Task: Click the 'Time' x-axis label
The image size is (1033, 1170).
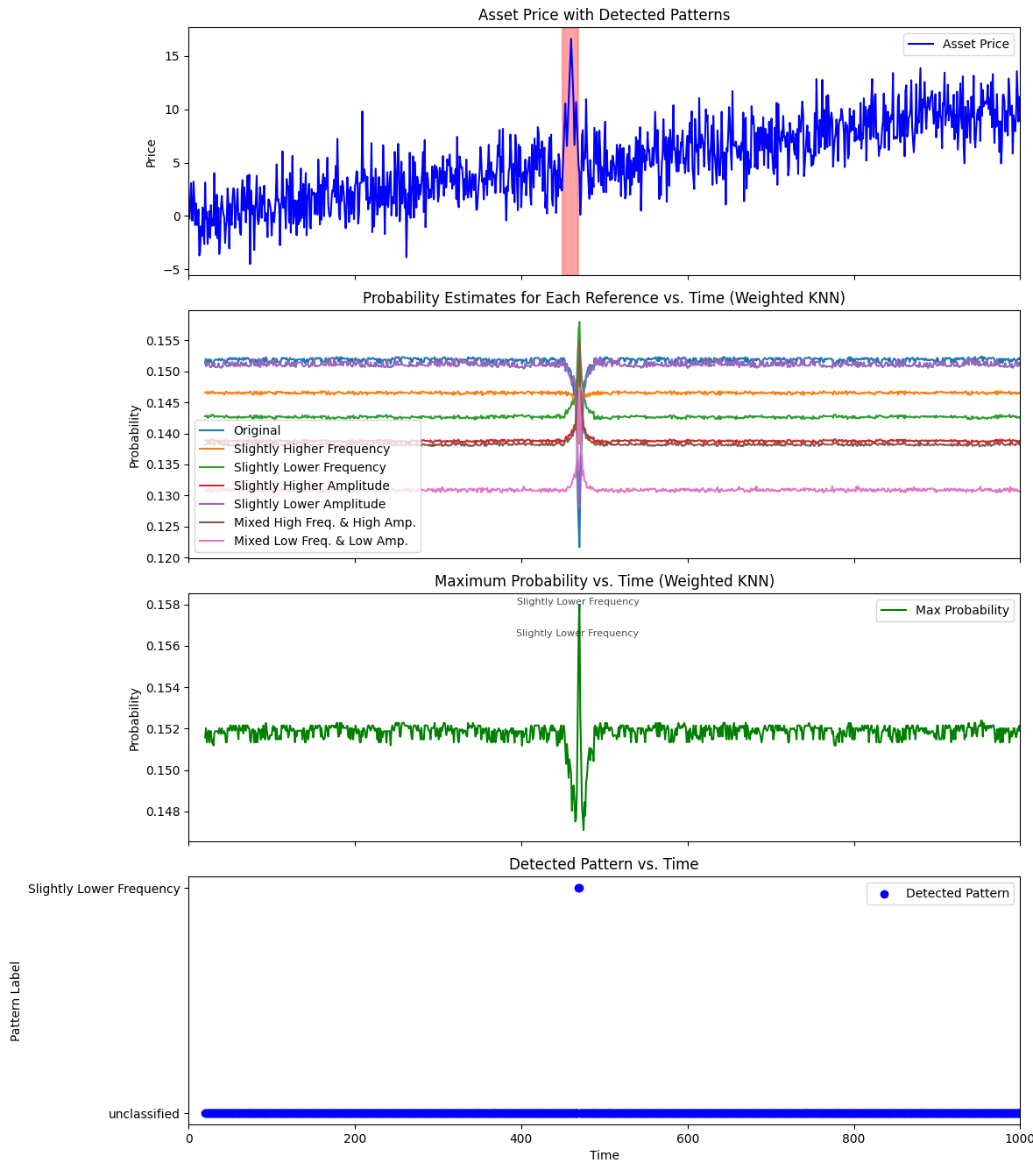Action: (604, 1155)
